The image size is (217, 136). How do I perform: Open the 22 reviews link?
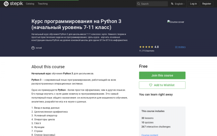(x=180, y=47)
